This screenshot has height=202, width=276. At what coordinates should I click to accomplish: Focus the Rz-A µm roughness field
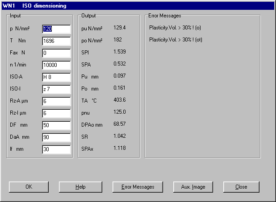pyautogui.click(x=56, y=101)
